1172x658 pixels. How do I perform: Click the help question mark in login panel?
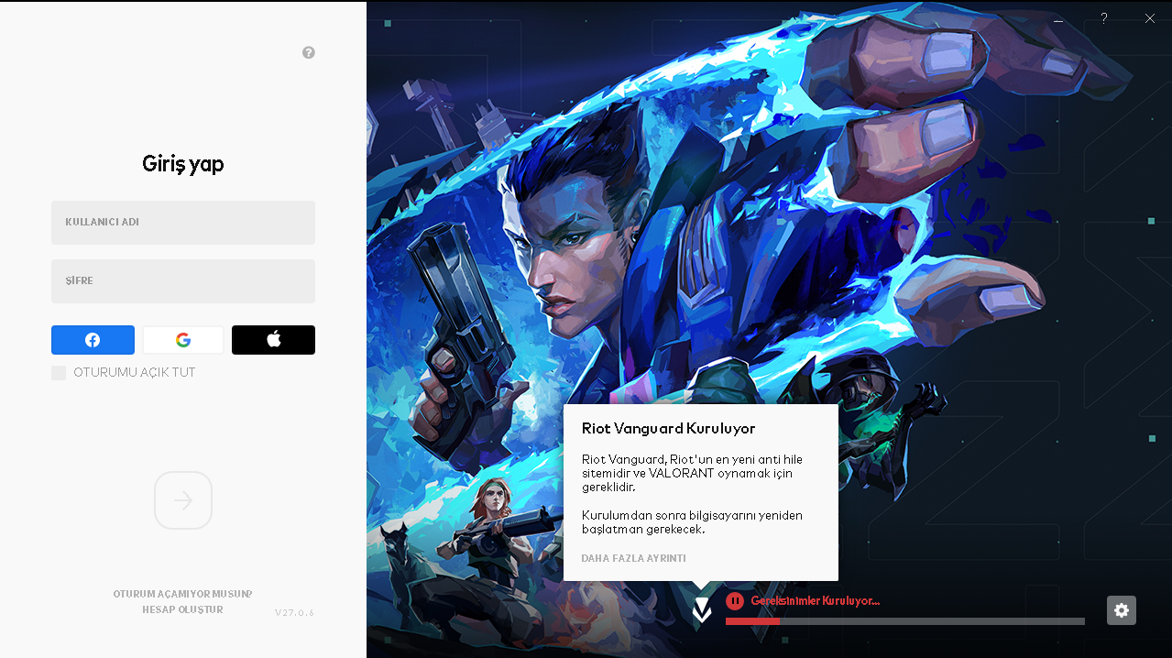pyautogui.click(x=309, y=52)
